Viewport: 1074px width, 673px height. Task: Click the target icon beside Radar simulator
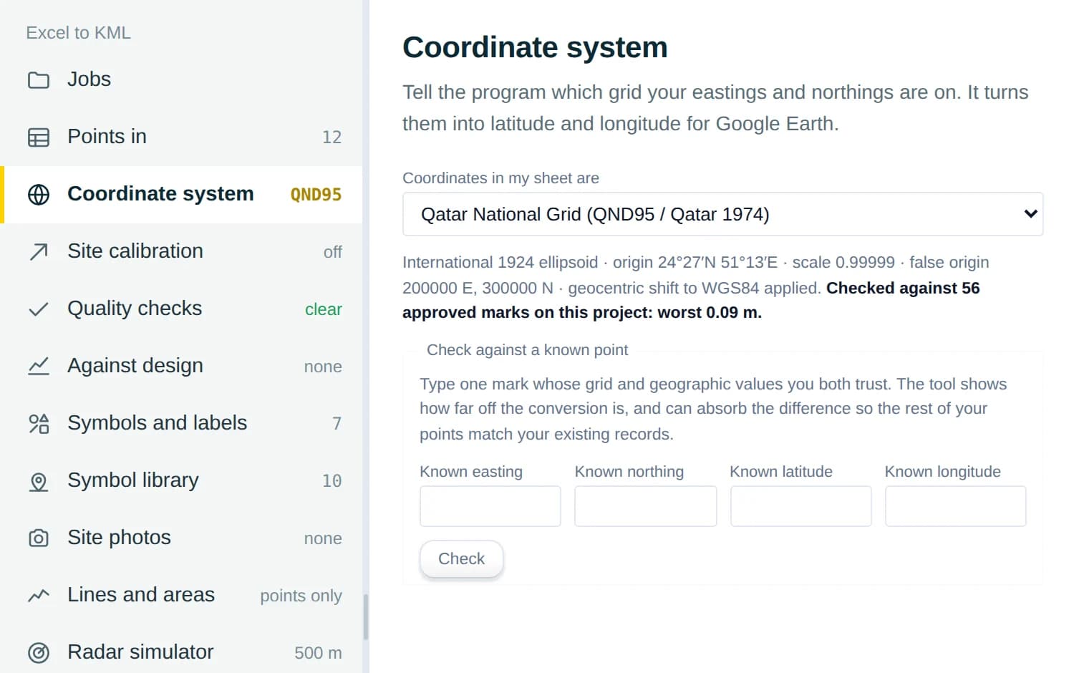pos(39,652)
